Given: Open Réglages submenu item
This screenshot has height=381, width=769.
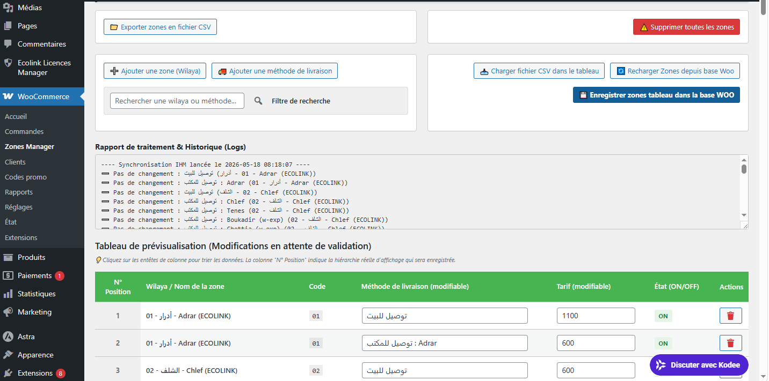Looking at the screenshot, I should click(x=19, y=207).
